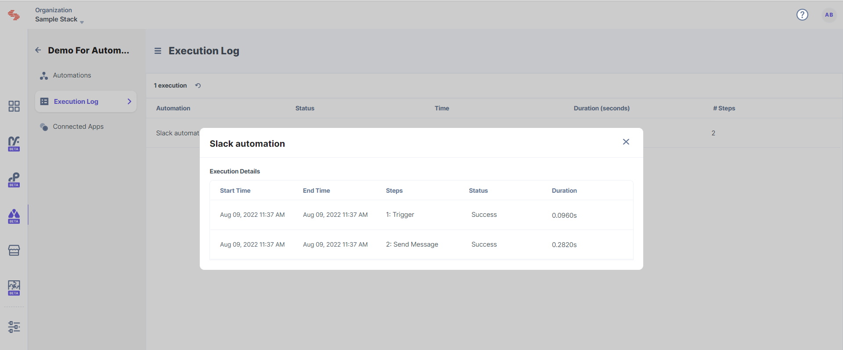Open the AB user avatar menu
This screenshot has height=350, width=843.
click(829, 15)
